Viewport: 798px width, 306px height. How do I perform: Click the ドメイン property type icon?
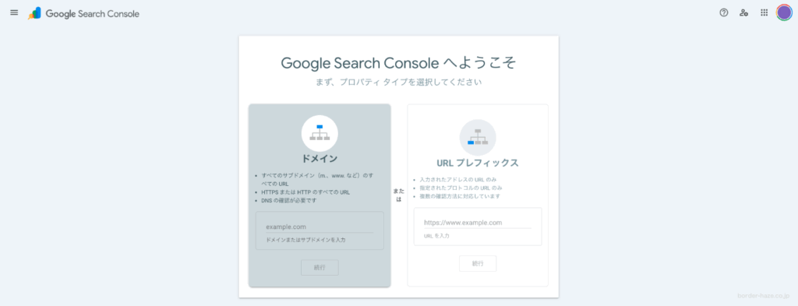(x=320, y=133)
